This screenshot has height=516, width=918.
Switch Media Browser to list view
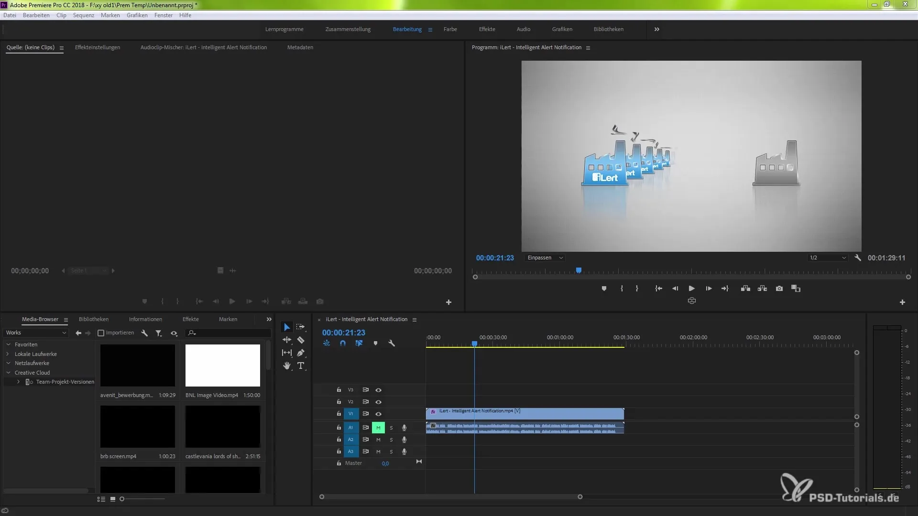(101, 499)
